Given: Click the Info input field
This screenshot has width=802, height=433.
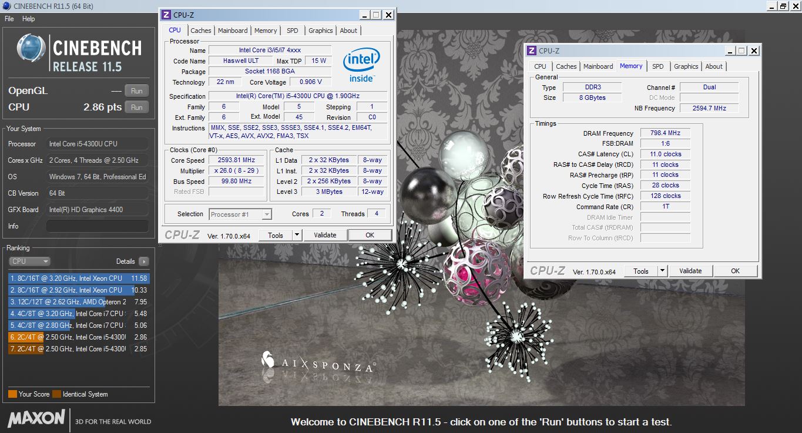Looking at the screenshot, I should click(x=97, y=226).
